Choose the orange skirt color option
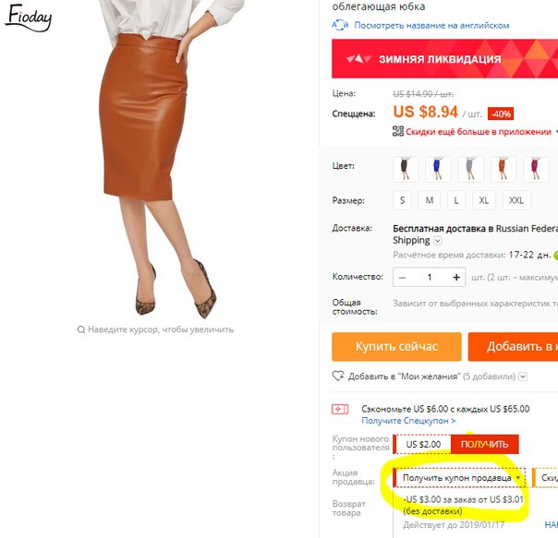 pyautogui.click(x=503, y=169)
